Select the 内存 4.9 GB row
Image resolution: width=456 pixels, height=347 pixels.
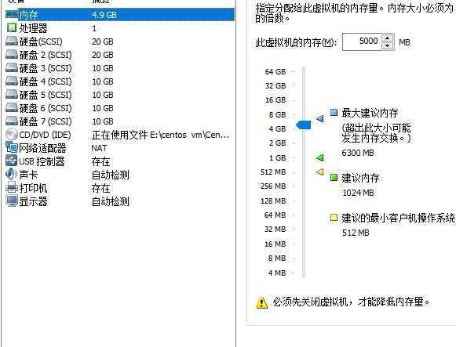120,15
